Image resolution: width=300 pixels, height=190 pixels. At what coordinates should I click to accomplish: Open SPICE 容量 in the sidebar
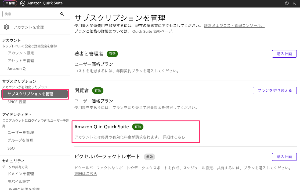point(17,102)
